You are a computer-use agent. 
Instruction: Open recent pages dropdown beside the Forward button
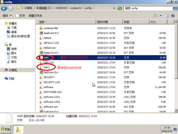point(14,8)
